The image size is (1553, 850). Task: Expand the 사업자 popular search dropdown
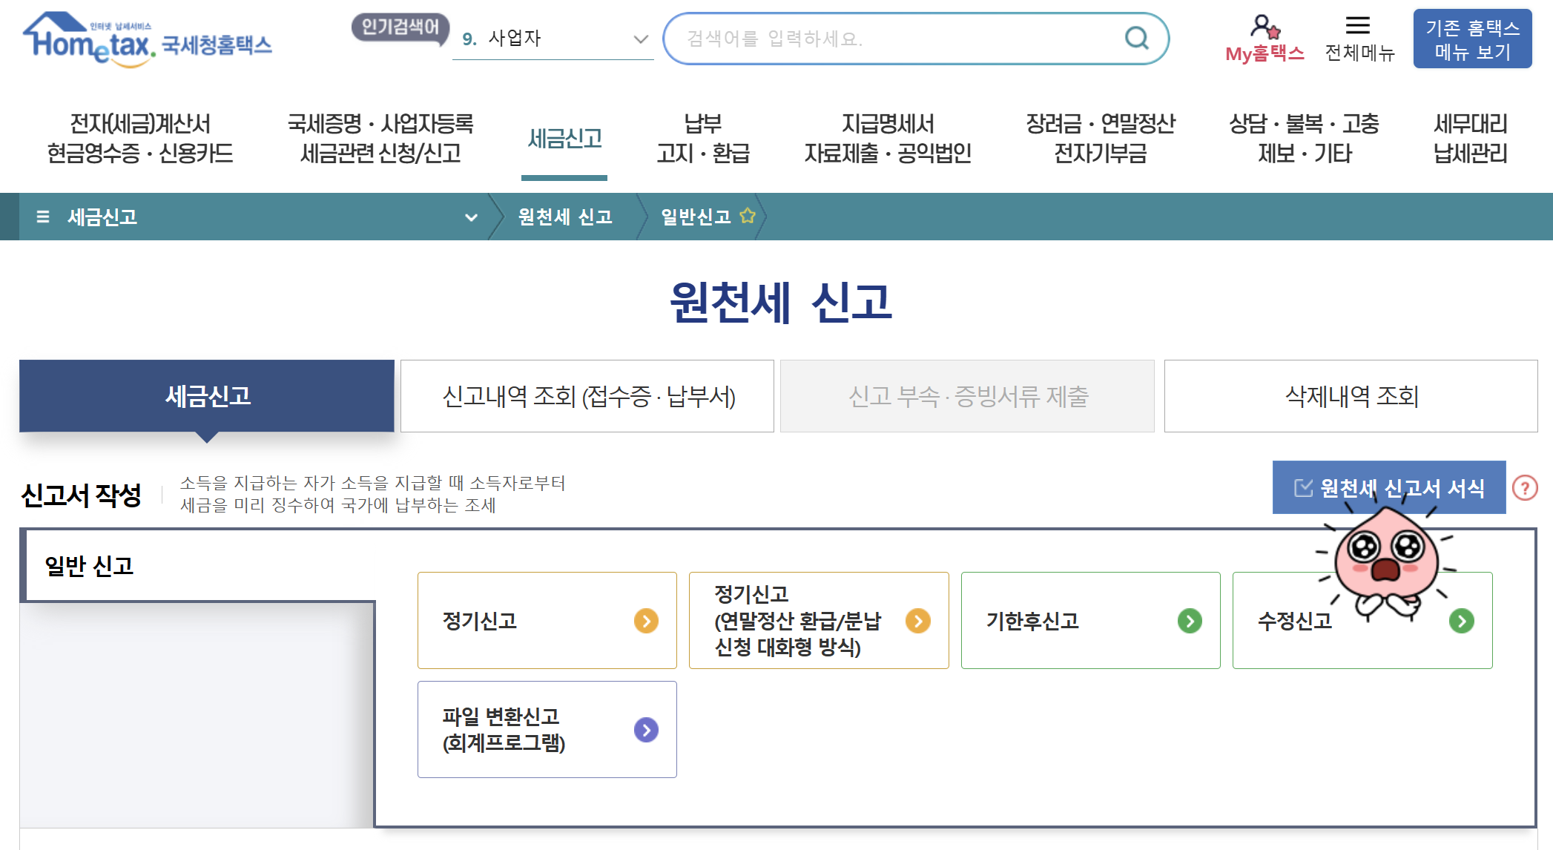pos(640,39)
